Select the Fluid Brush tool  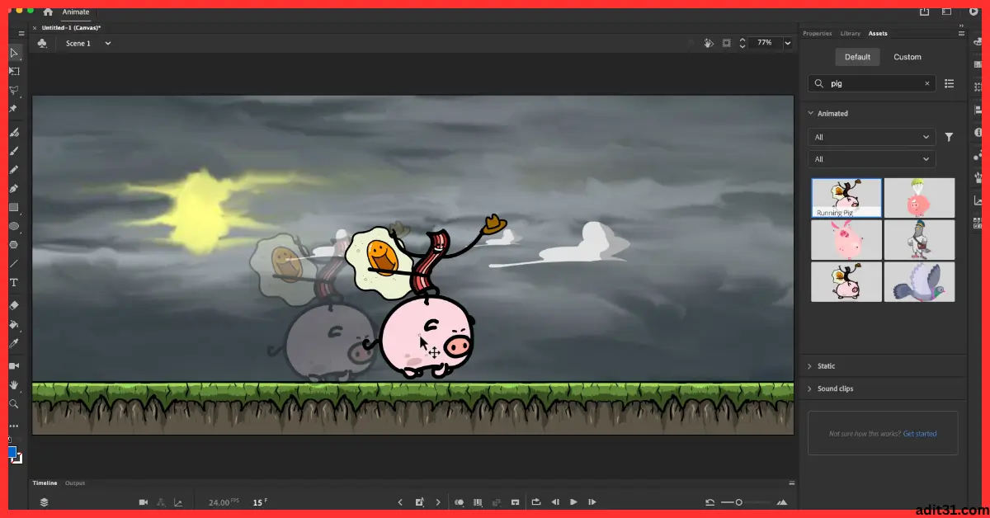[14, 132]
